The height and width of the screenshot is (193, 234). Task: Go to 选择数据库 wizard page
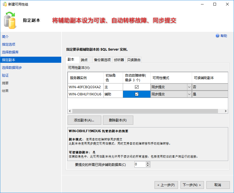click(10, 52)
